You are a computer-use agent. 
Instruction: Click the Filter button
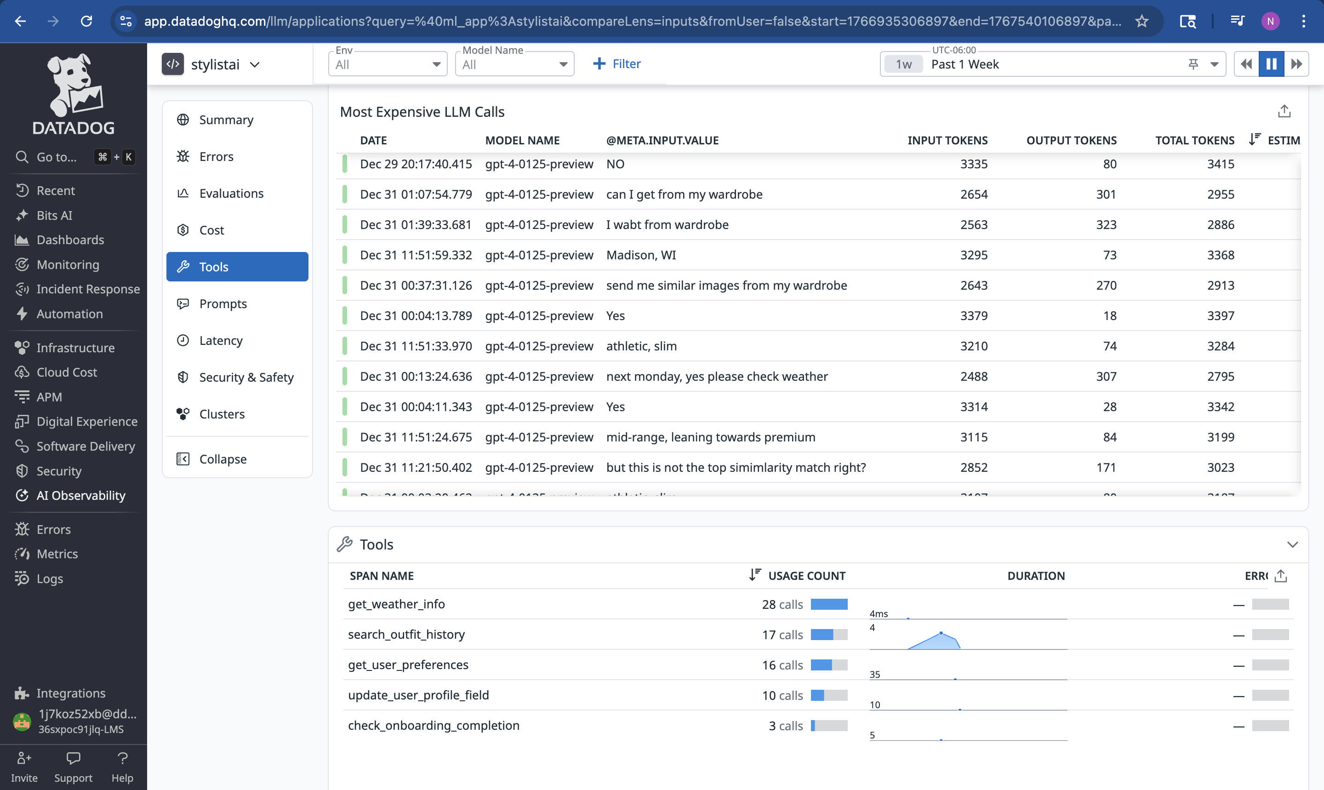(617, 64)
